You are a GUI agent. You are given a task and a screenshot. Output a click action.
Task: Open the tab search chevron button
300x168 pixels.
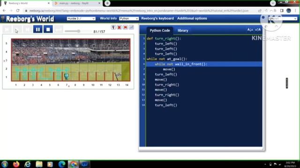tap(273, 3)
